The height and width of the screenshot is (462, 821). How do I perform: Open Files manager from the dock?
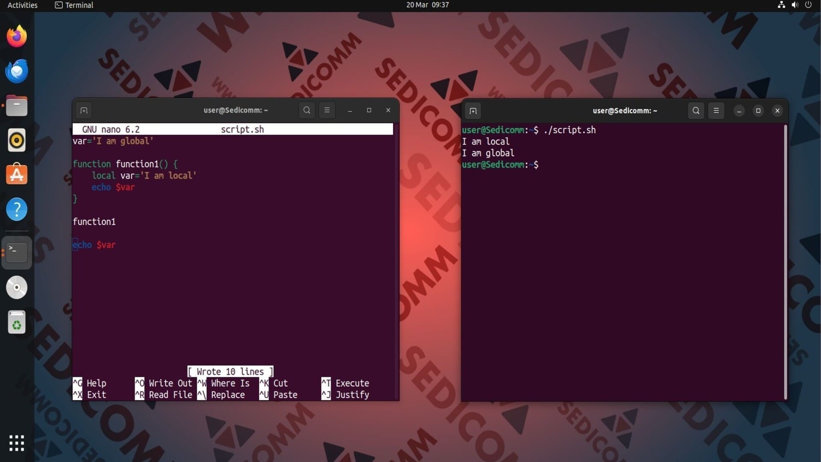pyautogui.click(x=17, y=106)
